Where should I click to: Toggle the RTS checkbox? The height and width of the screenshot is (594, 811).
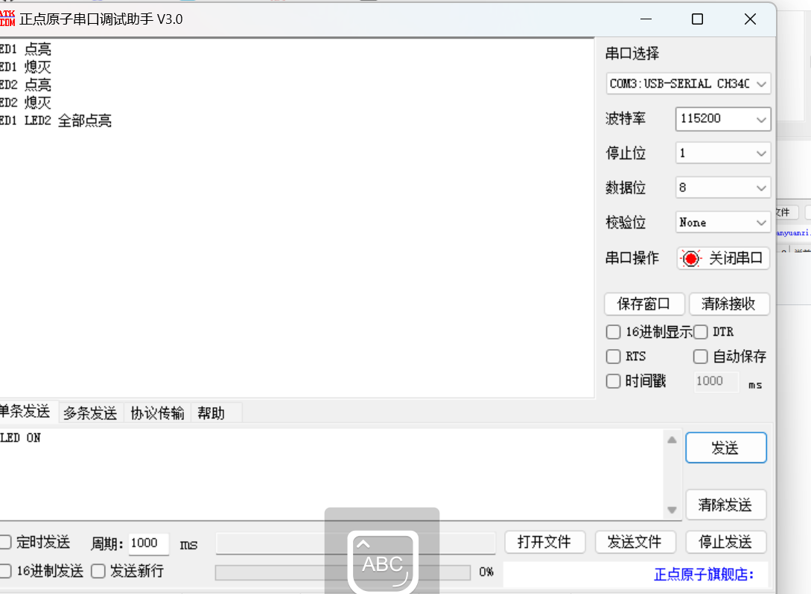pyautogui.click(x=614, y=357)
